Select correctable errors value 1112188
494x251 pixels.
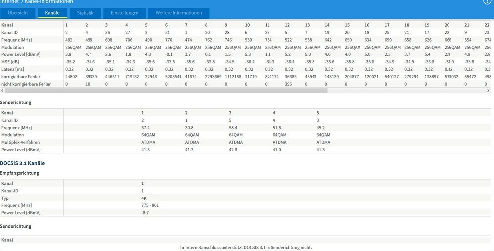tap(233, 77)
